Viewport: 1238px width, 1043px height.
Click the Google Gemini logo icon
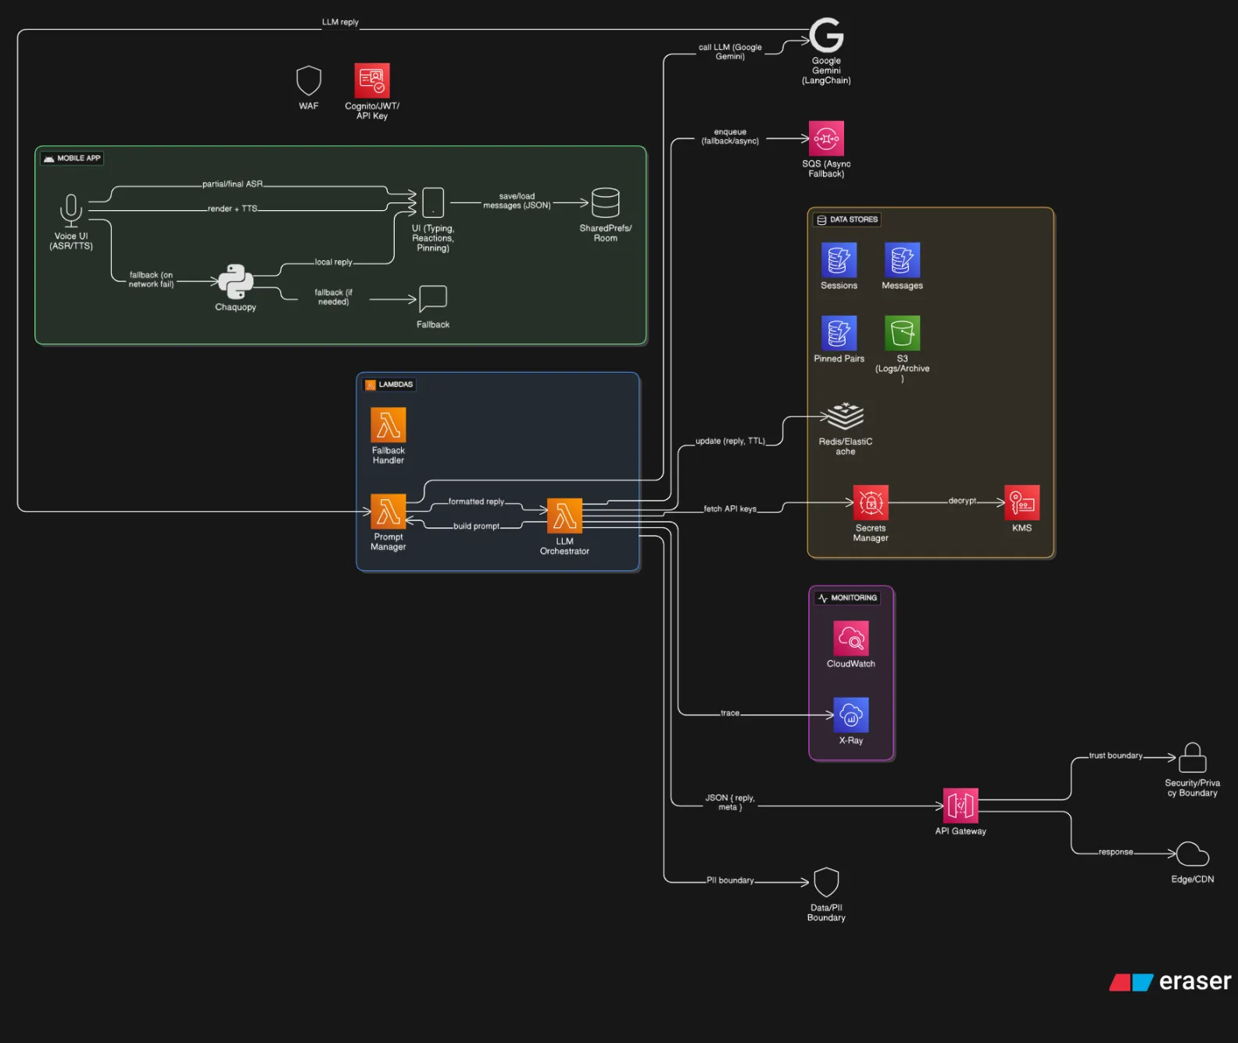826,35
